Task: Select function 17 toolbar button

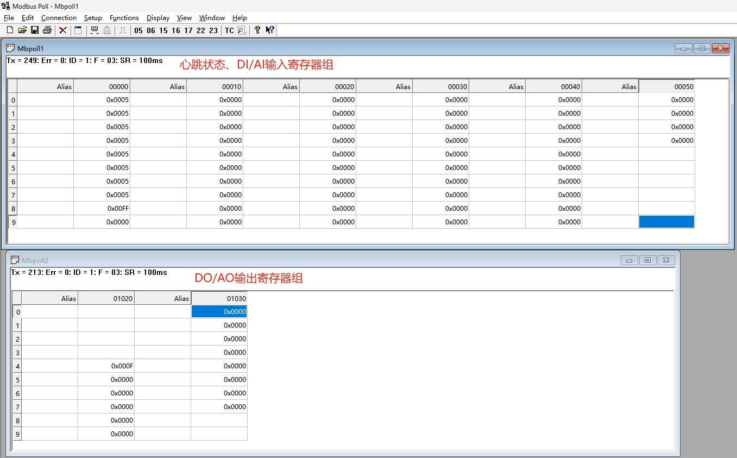Action: [188, 30]
